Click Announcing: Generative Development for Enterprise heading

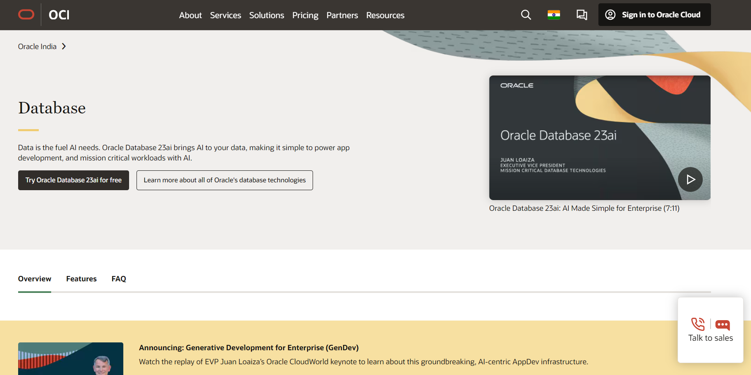point(249,348)
